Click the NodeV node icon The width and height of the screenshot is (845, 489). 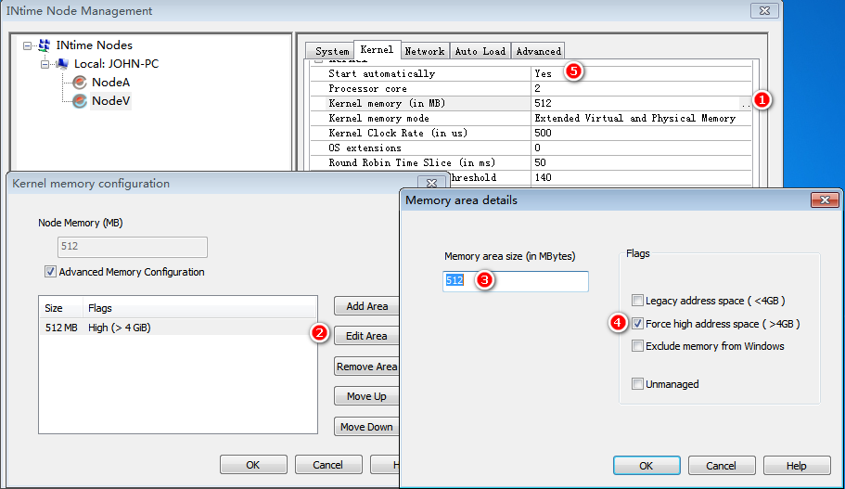coord(80,101)
